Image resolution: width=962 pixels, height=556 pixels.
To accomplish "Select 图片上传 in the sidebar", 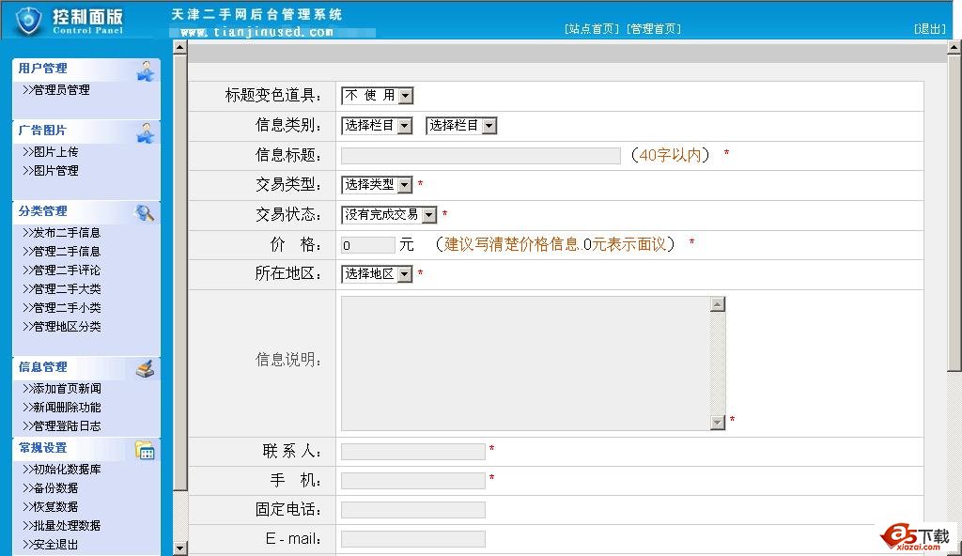I will point(55,152).
